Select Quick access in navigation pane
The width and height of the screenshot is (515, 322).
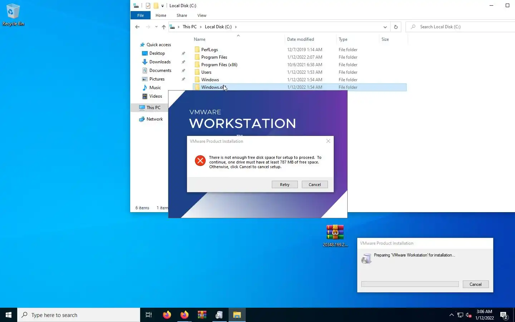coord(159,45)
